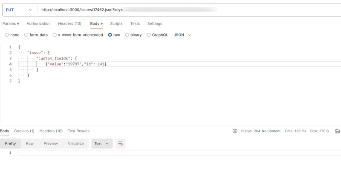
Task: Click the save response icon at far right
Action: point(338,131)
